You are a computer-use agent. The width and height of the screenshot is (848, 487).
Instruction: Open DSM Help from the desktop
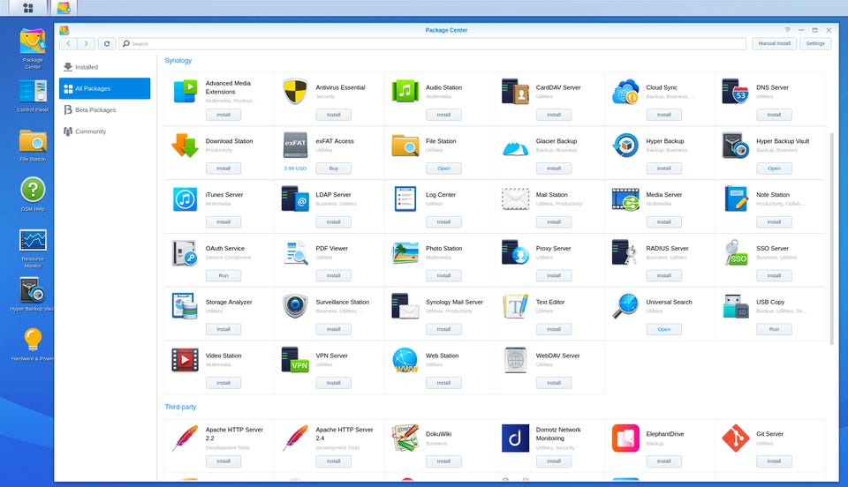(33, 195)
